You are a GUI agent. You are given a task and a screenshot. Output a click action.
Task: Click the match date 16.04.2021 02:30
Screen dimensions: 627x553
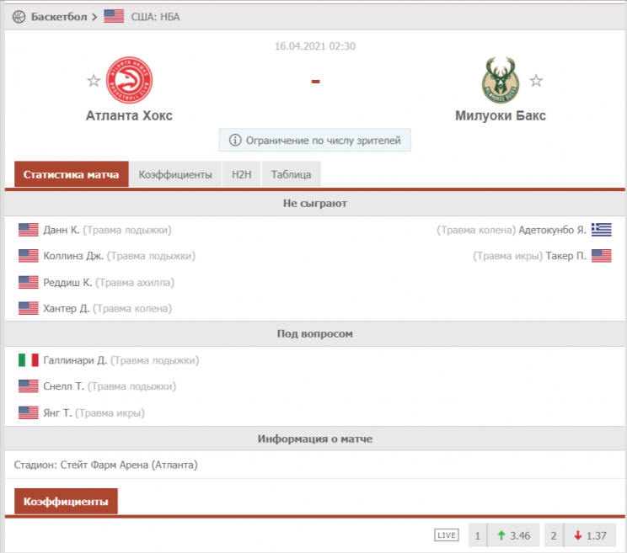tap(314, 46)
